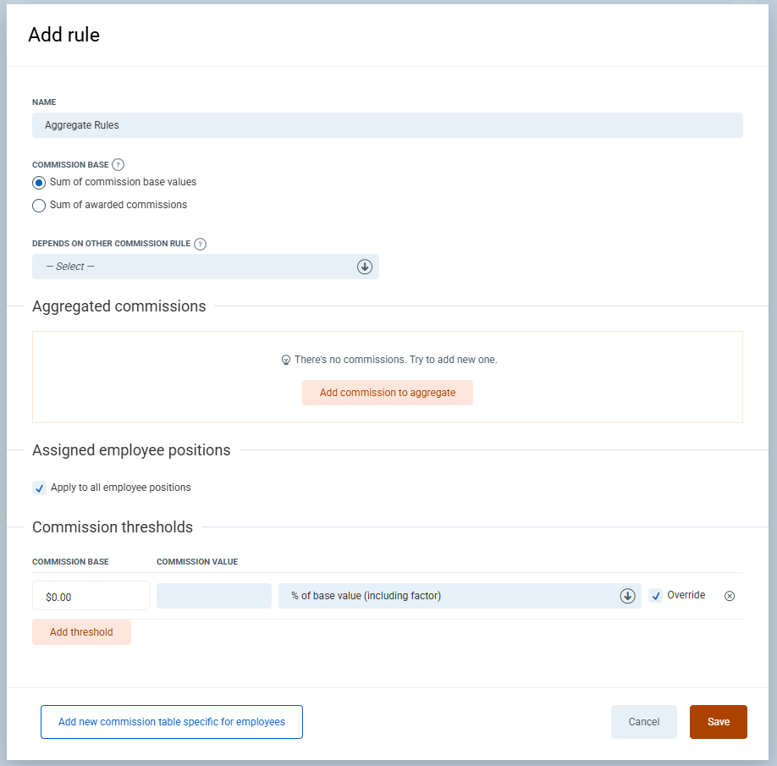Viewport: 777px width, 766px height.
Task: Click the Commission Base help question-mark icon
Action: [118, 165]
